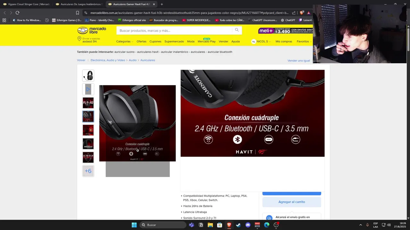Open the Ayuda menu item
410x230 pixels.
pos(235,42)
